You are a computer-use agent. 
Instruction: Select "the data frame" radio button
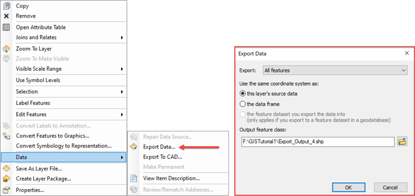[242, 104]
